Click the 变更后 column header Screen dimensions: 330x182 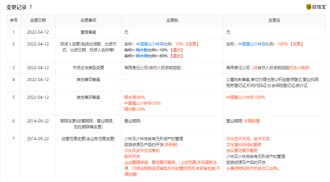pyautogui.click(x=274, y=21)
